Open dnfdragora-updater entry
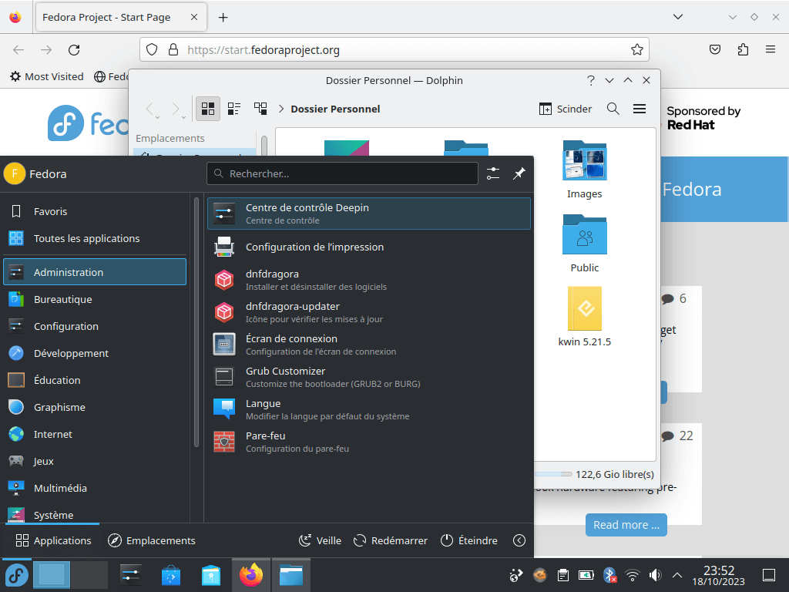Screen dimensions: 789x592 [x=369, y=312]
